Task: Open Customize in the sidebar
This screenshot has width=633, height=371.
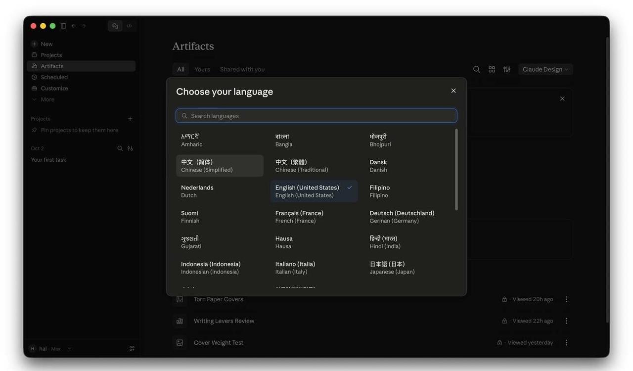Action: tap(81, 88)
